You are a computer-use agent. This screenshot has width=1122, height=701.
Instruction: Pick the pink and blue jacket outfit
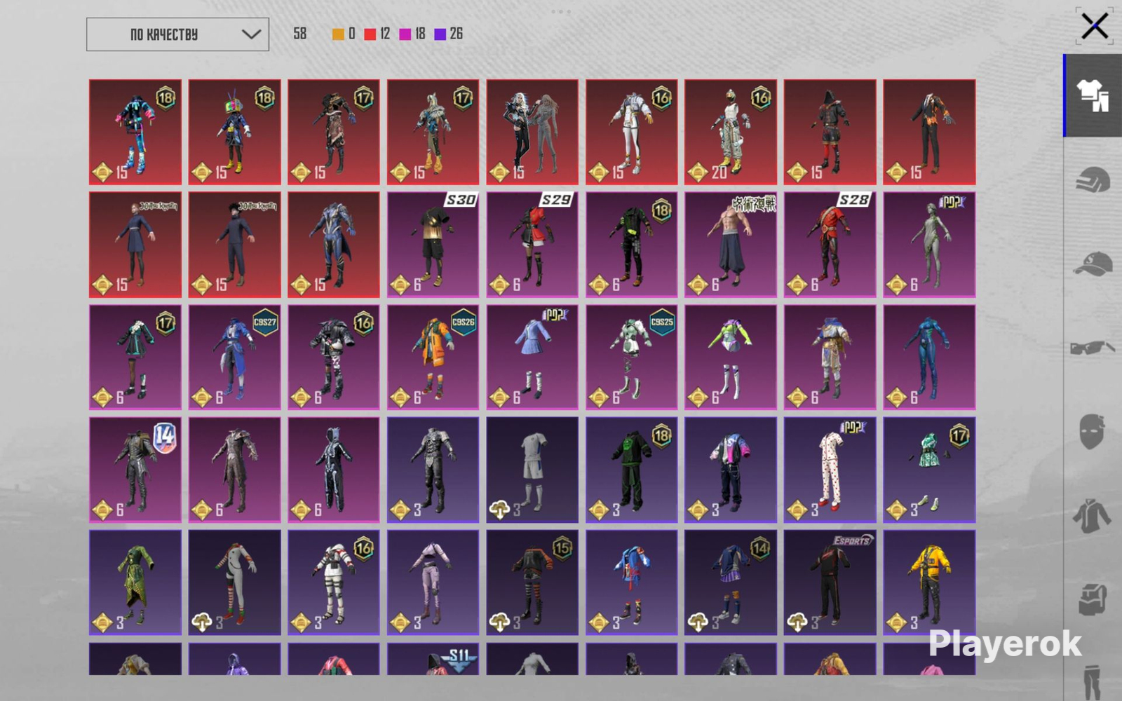pyautogui.click(x=731, y=470)
